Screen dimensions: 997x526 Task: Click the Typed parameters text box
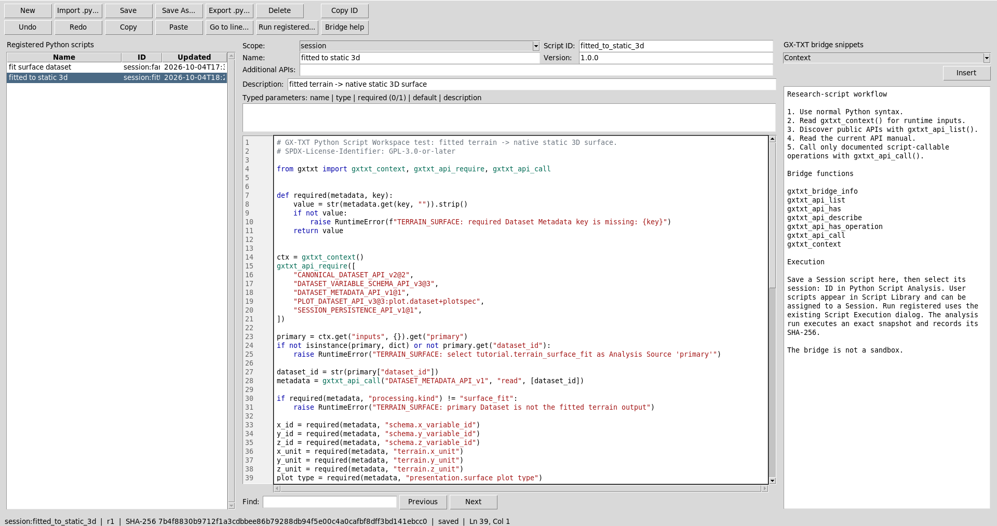click(x=509, y=118)
